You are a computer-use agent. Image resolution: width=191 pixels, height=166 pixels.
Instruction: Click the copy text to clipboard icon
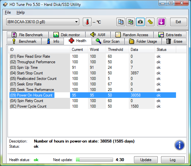[x=121, y=22]
